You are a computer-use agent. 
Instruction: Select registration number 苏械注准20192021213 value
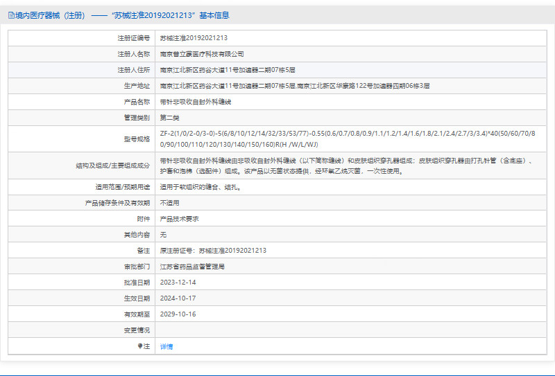coord(194,38)
